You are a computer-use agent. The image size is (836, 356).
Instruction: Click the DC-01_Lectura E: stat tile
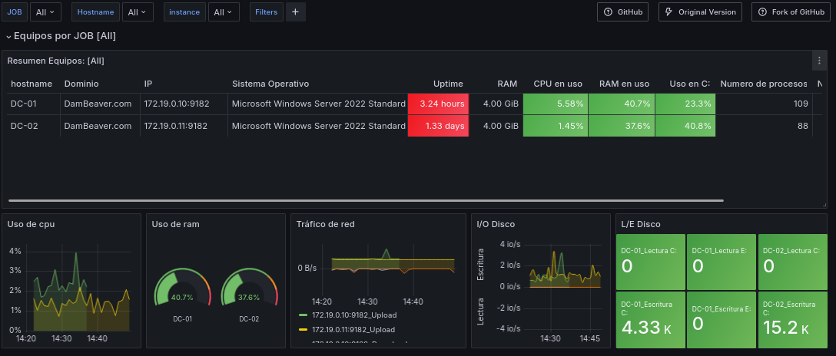(x=721, y=262)
